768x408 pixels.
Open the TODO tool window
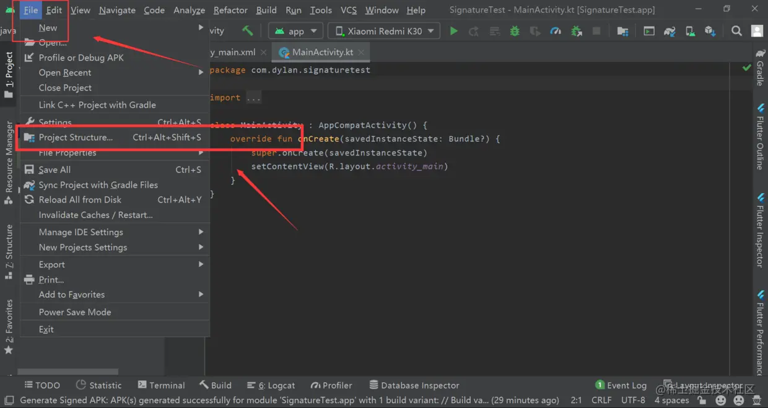pyautogui.click(x=42, y=385)
